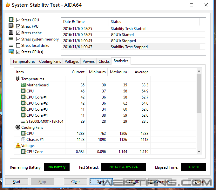Viewport: 216px width, 190px height.
Task: Click the case icon of Chassis #1 row
Action: 23,139
